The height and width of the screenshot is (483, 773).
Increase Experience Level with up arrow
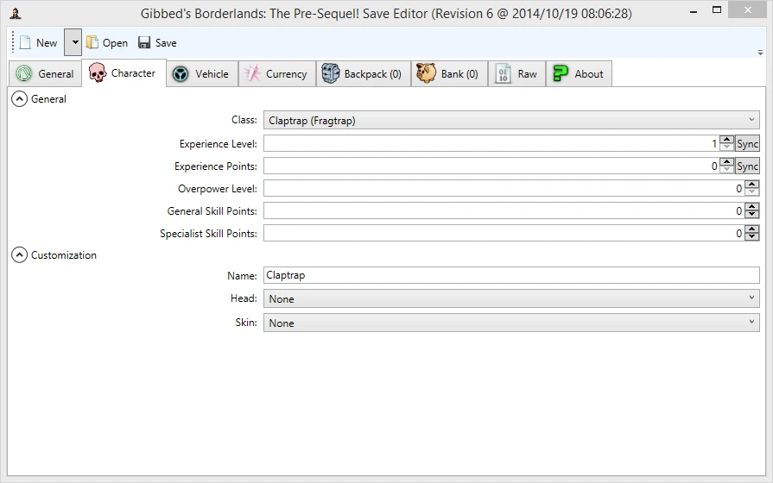[x=726, y=140]
